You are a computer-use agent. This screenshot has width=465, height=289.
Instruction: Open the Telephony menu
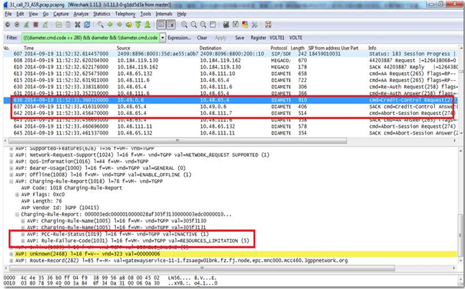tap(125, 14)
